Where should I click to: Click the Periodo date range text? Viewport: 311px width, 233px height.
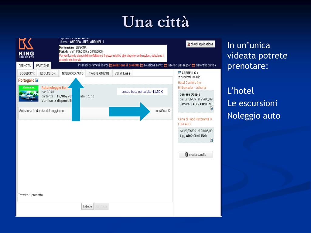(x=81, y=52)
